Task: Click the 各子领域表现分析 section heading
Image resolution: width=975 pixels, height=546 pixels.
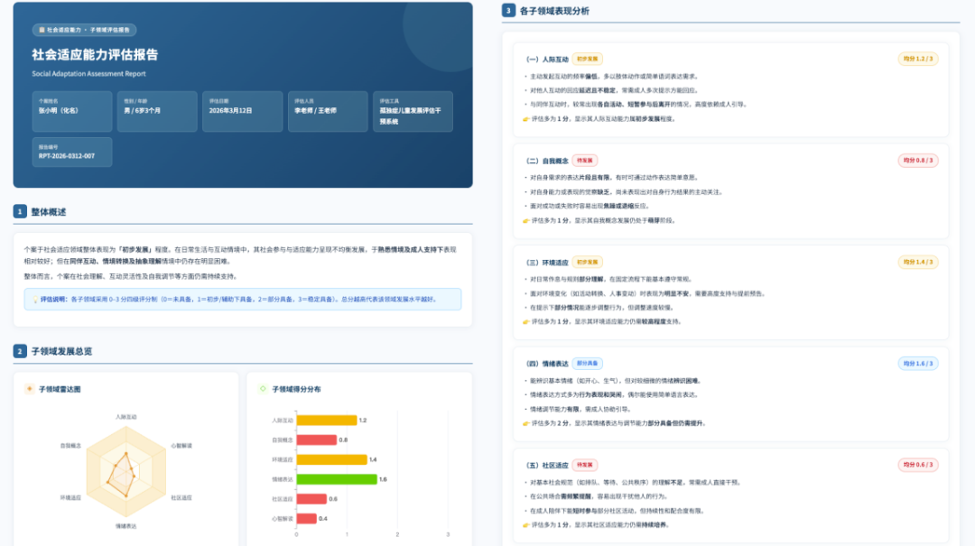Action: pyautogui.click(x=554, y=11)
